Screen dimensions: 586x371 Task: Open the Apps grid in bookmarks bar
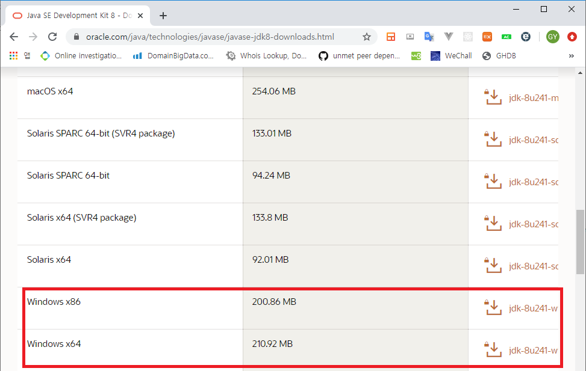pyautogui.click(x=13, y=55)
